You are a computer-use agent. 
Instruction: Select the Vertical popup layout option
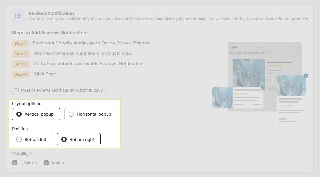point(36,114)
